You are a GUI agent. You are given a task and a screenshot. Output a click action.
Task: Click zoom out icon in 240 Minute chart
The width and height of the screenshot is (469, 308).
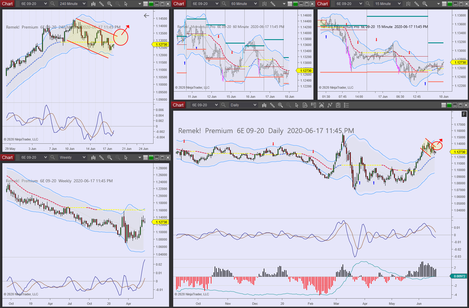[x=118, y=4]
